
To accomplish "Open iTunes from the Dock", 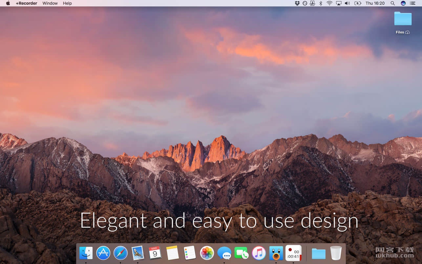I will tap(259, 253).
